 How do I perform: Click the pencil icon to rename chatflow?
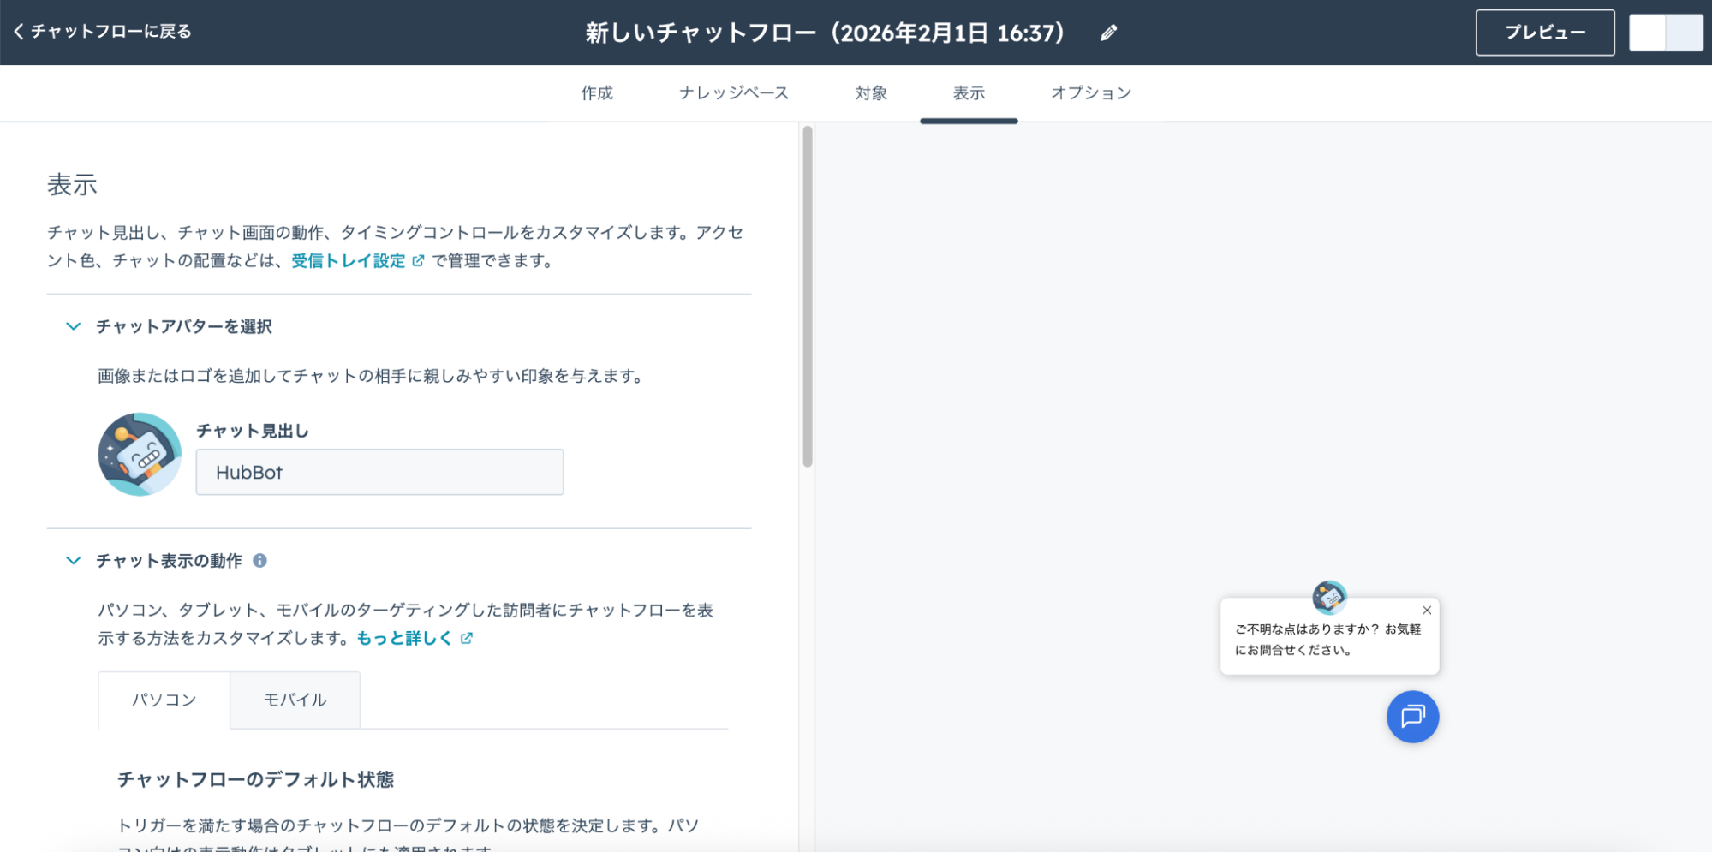point(1108,33)
